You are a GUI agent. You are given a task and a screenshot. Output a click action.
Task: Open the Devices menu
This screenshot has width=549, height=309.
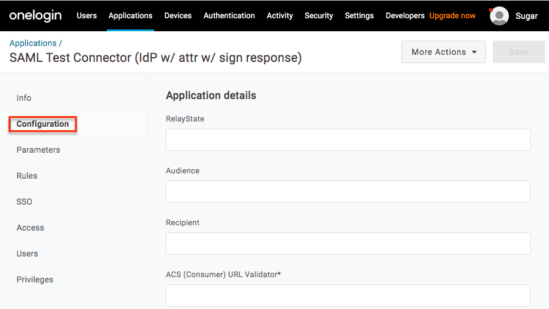tap(178, 16)
